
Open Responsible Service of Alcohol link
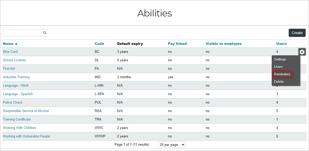point(26,111)
